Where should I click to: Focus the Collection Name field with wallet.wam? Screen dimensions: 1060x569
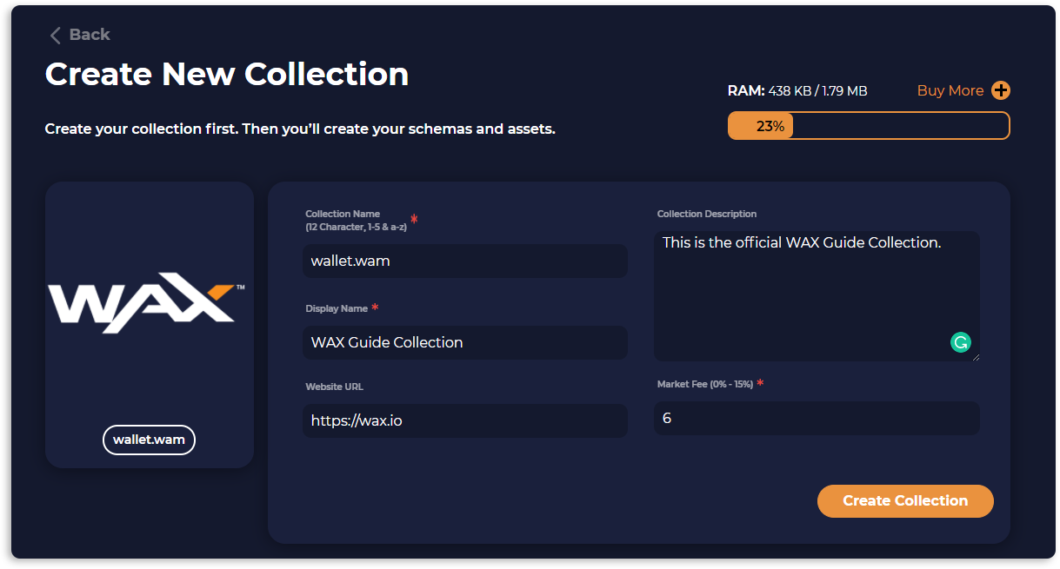[x=465, y=261]
